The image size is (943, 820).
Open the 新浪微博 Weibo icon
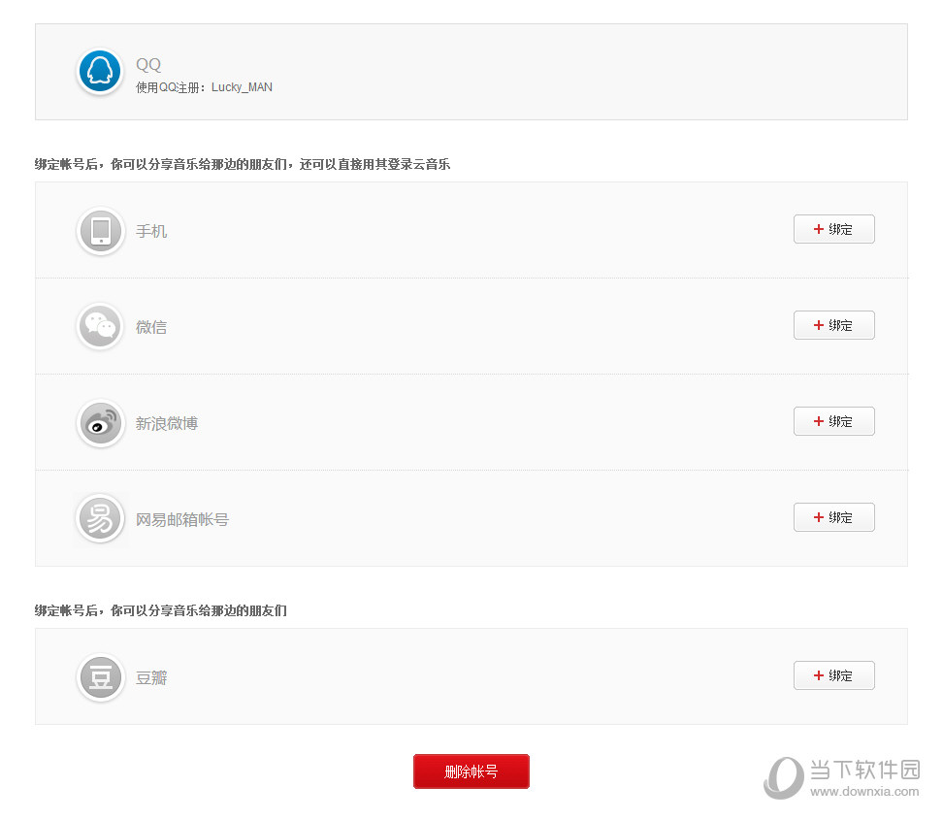click(100, 423)
